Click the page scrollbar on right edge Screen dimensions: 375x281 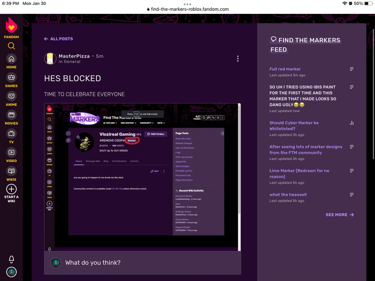pyautogui.click(x=374, y=93)
